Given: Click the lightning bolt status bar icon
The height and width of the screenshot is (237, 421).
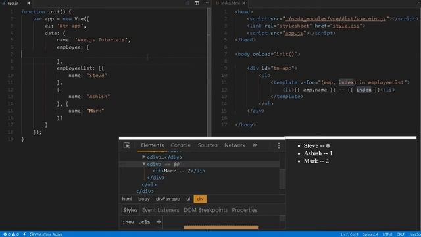Looking at the screenshot, I should [24, 234].
